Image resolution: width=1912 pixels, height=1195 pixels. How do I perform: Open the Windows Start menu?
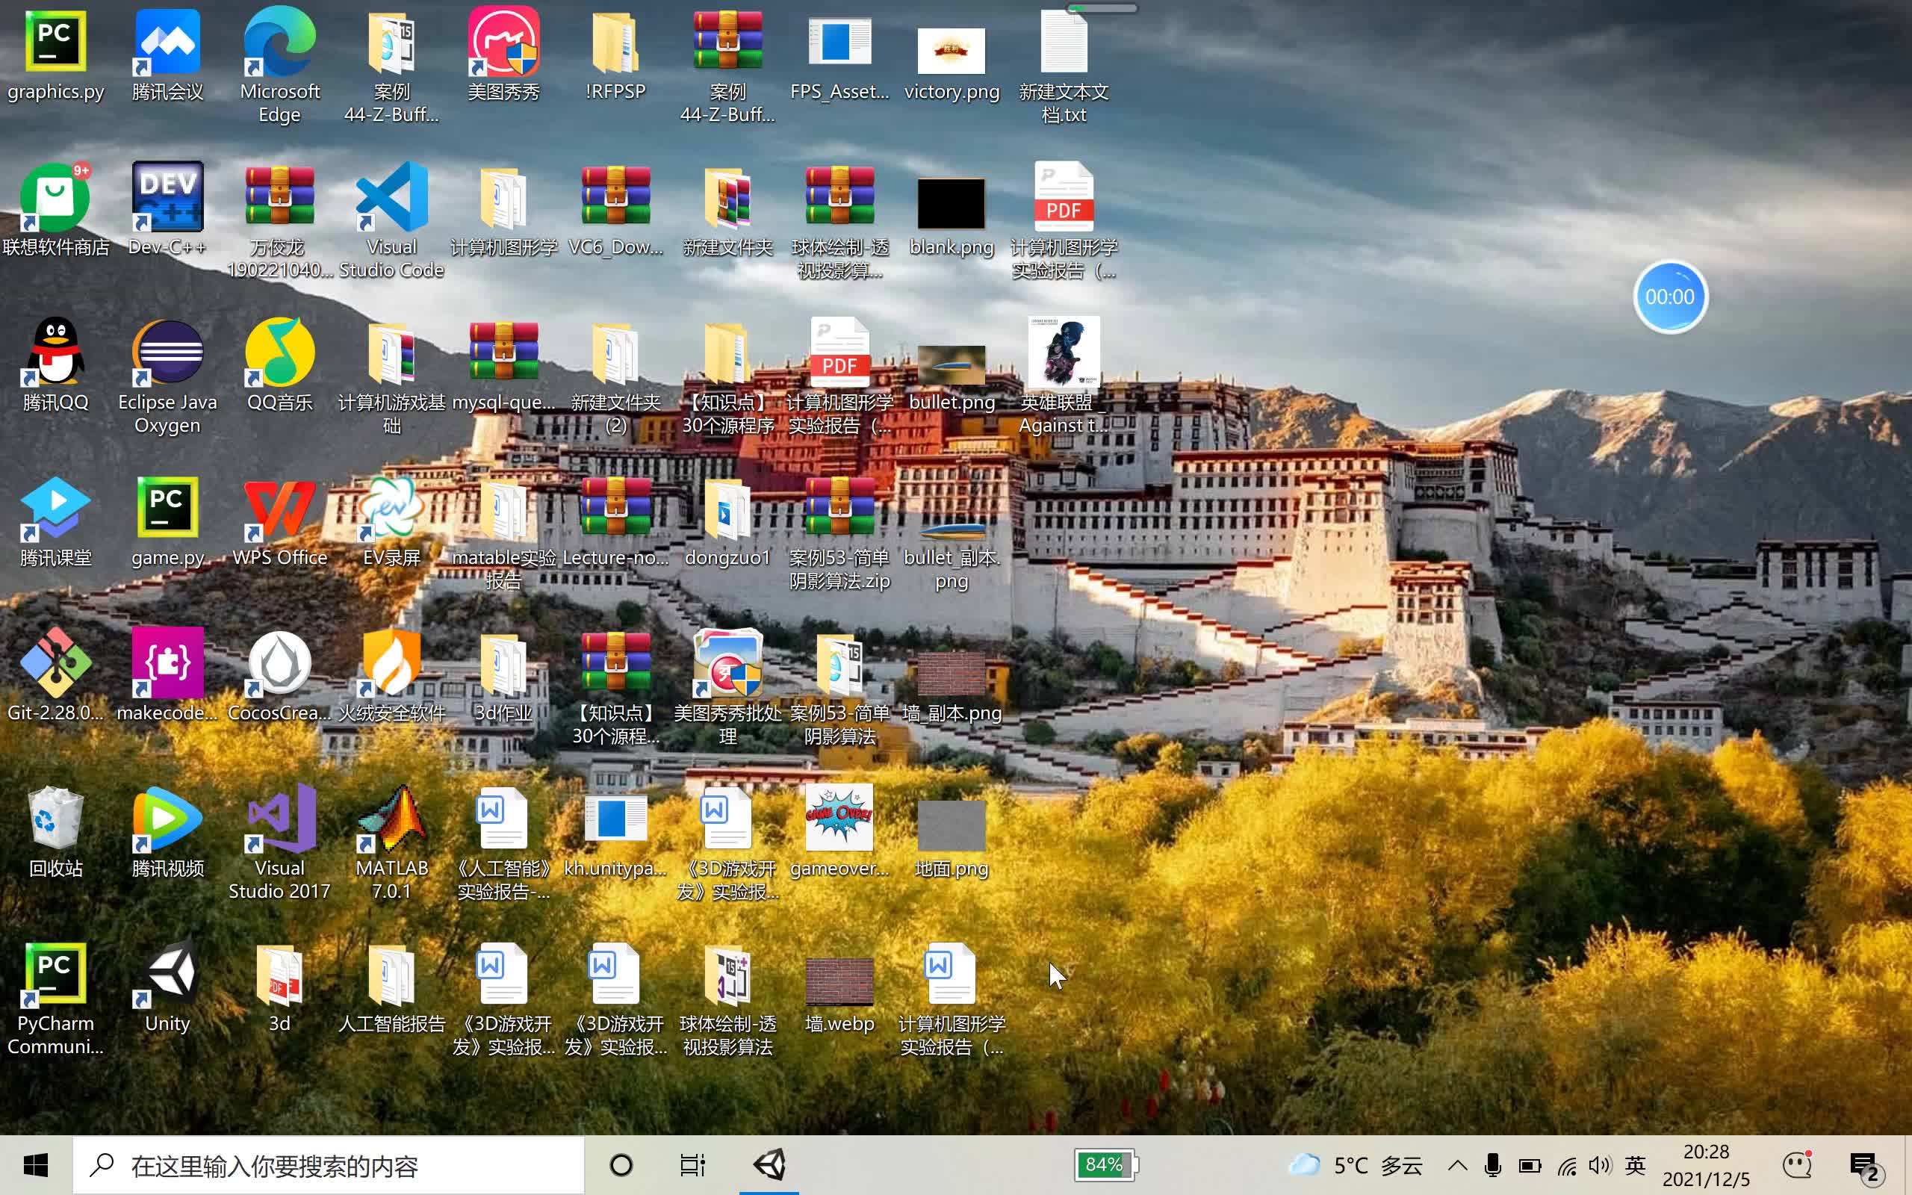click(x=36, y=1165)
